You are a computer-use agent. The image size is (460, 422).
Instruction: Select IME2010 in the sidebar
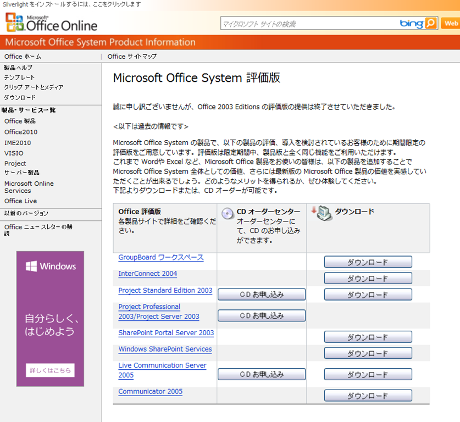pyautogui.click(x=18, y=143)
